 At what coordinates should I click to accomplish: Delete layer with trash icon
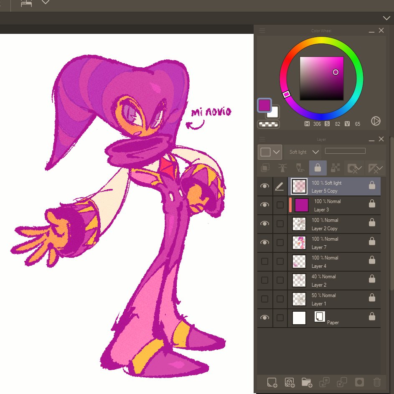[x=377, y=382]
